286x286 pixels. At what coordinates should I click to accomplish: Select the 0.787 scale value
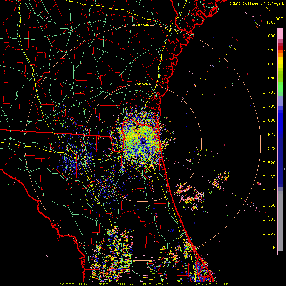click(x=269, y=92)
